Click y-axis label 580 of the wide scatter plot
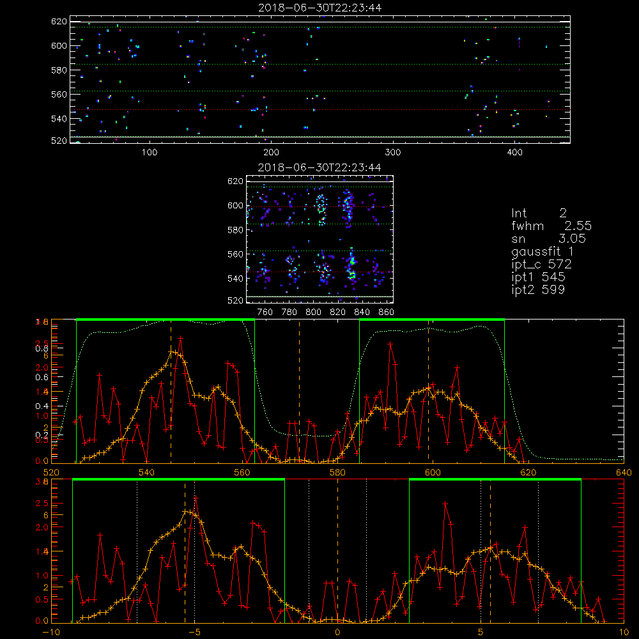This screenshot has height=639, width=639. click(x=59, y=70)
